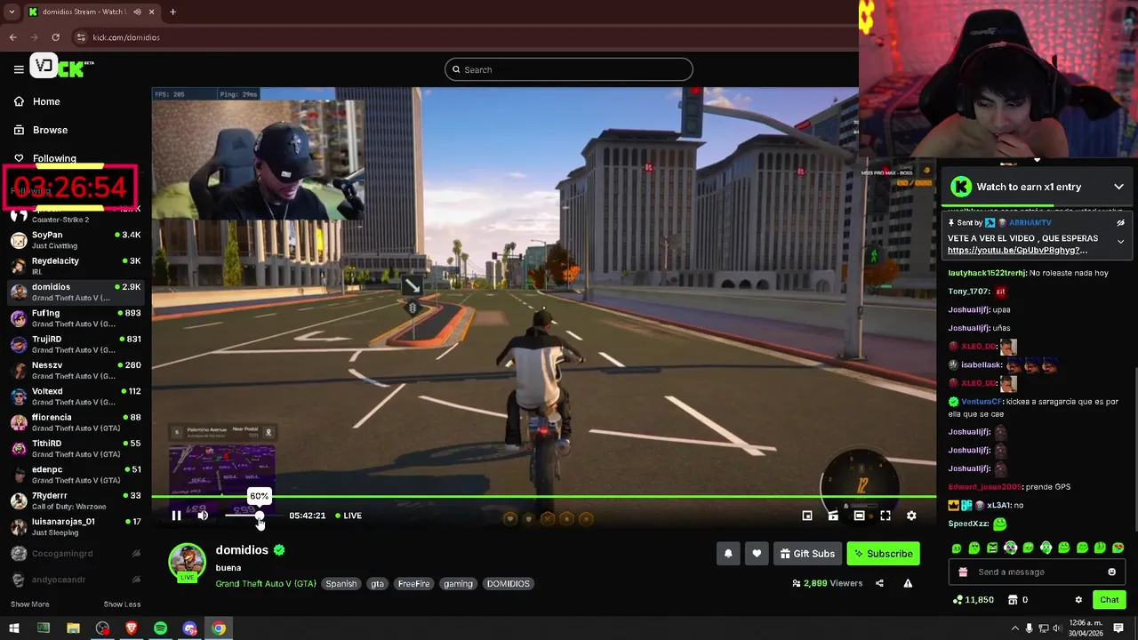Open 7Ryderrr channel in sidebar

(x=76, y=500)
